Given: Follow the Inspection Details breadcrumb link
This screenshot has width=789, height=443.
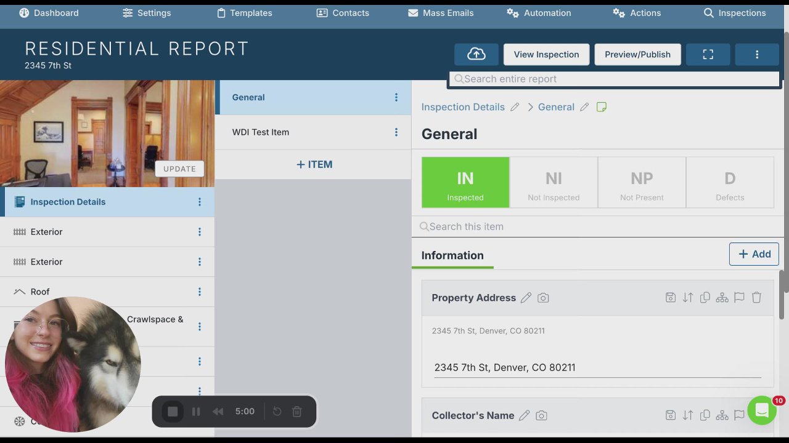Looking at the screenshot, I should coord(463,107).
